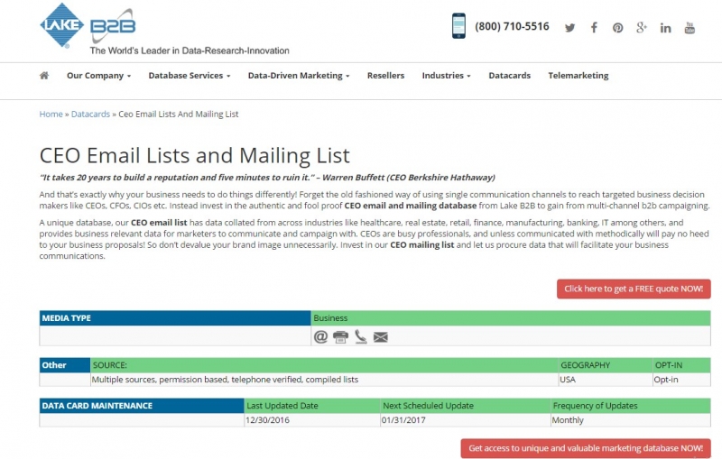Open the Google Plus icon
The image size is (722, 459).
(642, 28)
